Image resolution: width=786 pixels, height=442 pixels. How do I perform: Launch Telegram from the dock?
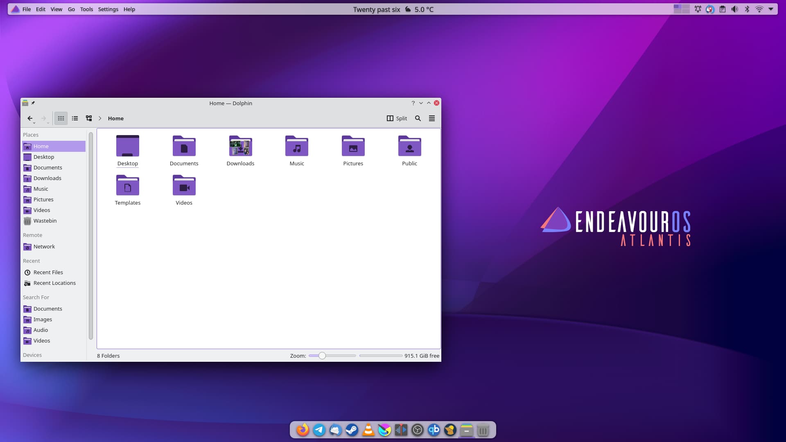(x=319, y=430)
